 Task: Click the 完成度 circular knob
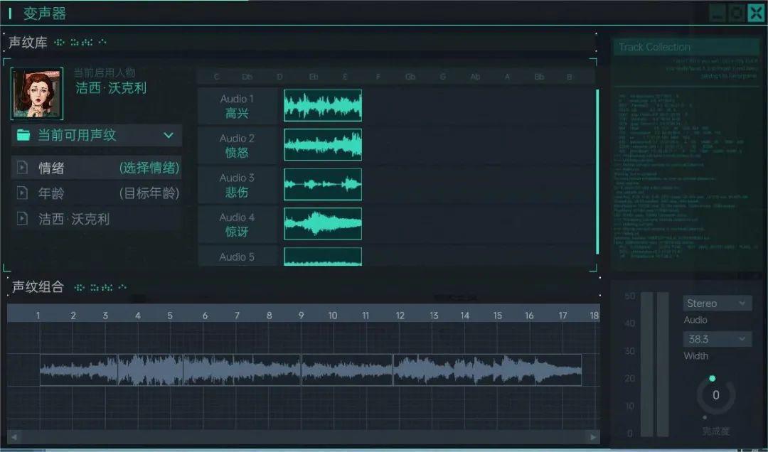point(715,395)
